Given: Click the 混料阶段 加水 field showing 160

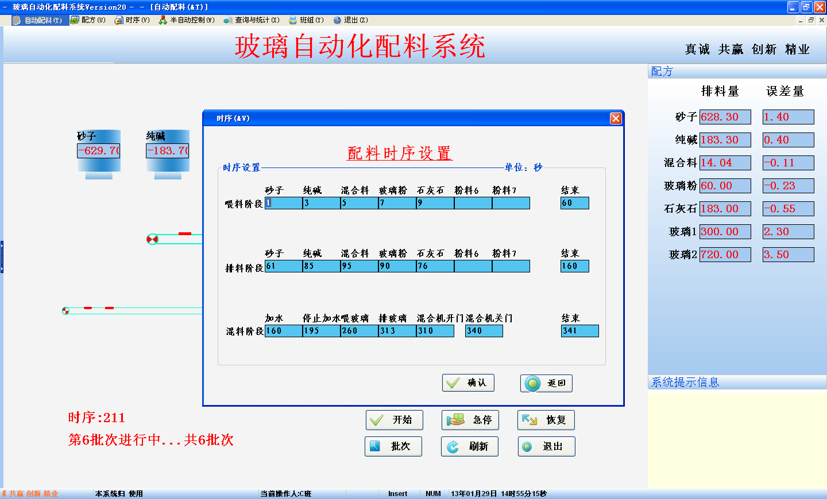Looking at the screenshot, I should coord(284,331).
